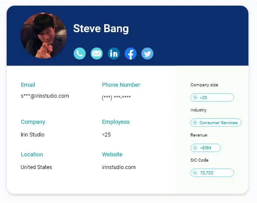Open the LinkedIn profile icon
The width and height of the screenshot is (257, 203).
coord(113,53)
